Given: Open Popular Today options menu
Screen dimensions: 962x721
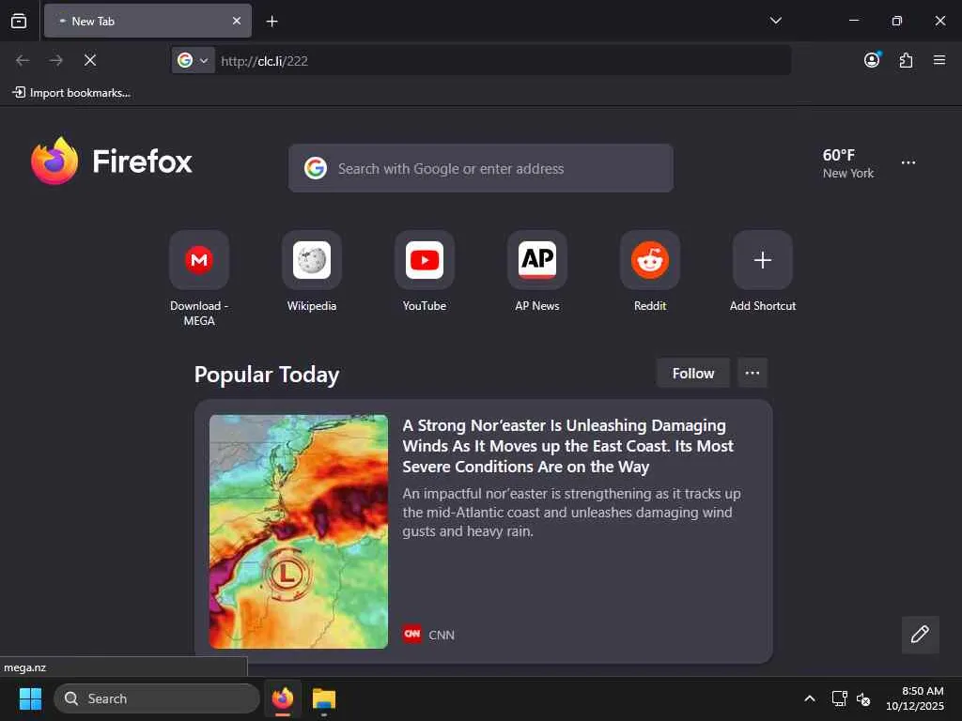Looking at the screenshot, I should pos(753,373).
